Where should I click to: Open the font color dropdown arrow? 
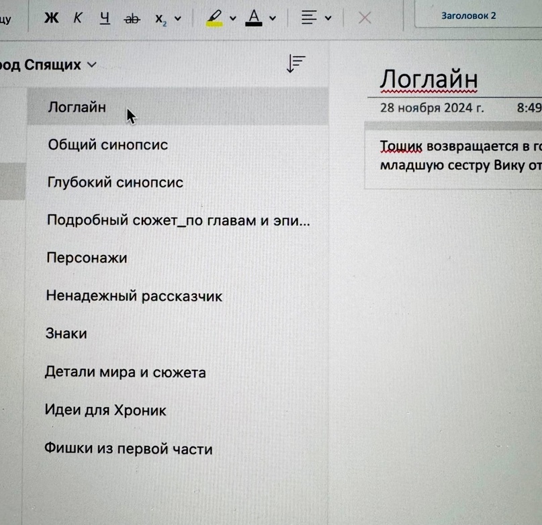pos(271,18)
